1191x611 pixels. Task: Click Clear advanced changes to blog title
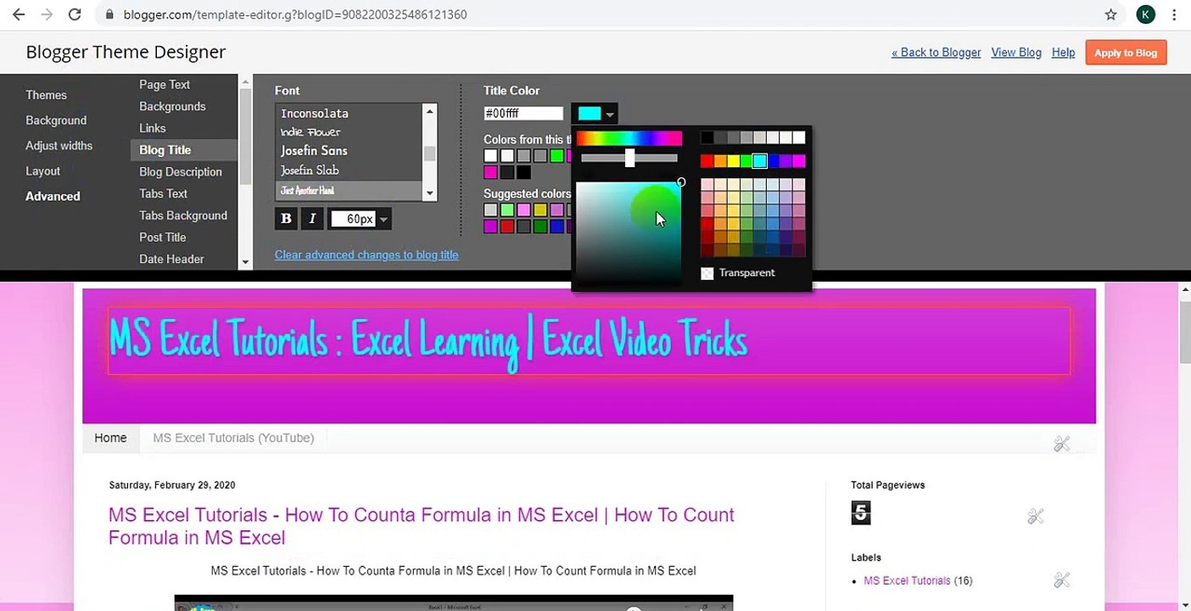366,255
